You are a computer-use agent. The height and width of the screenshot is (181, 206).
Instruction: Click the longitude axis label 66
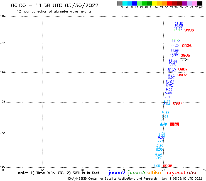coord(83,170)
